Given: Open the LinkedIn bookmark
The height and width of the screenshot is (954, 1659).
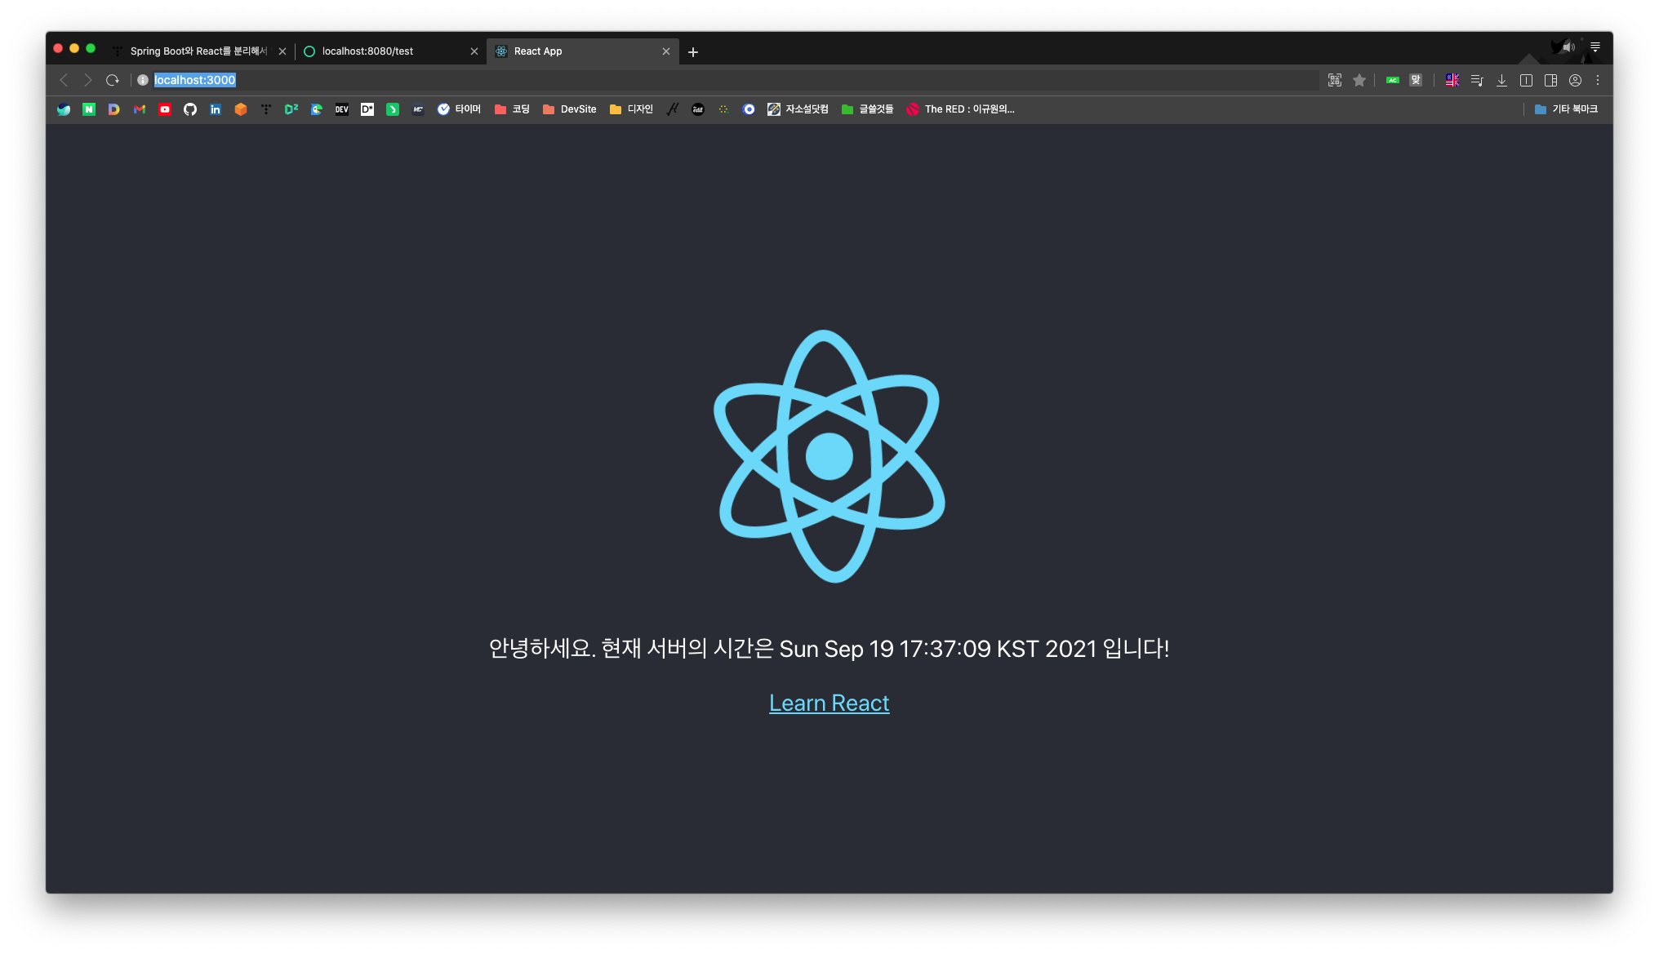Looking at the screenshot, I should [216, 109].
